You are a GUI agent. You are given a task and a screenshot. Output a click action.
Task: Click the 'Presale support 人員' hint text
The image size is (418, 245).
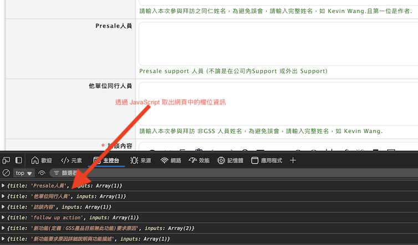[171, 71]
